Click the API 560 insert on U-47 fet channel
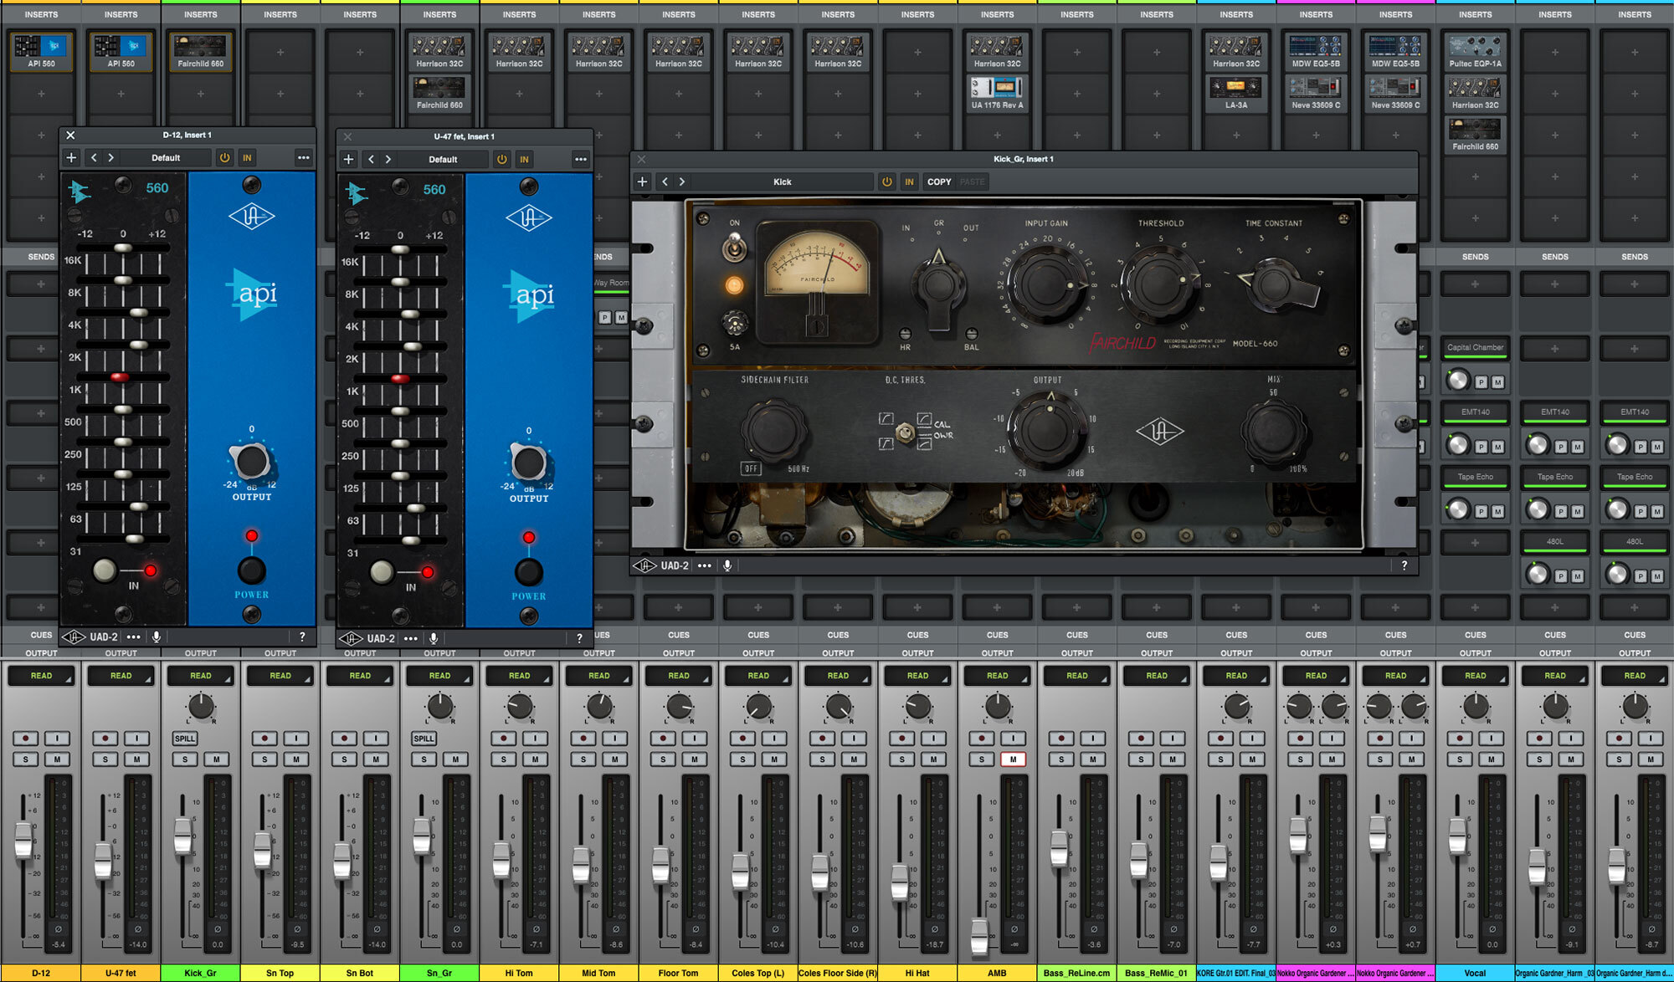 click(121, 51)
